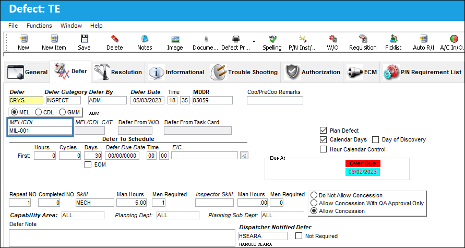Open the P/N Requirement List tab
The height and width of the screenshot is (248, 465).
422,72
